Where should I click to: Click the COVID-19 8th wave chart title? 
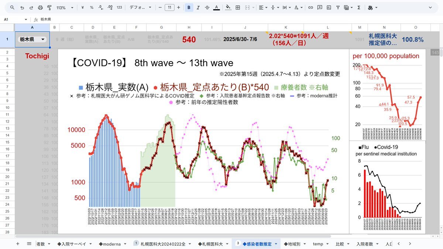tap(151, 63)
